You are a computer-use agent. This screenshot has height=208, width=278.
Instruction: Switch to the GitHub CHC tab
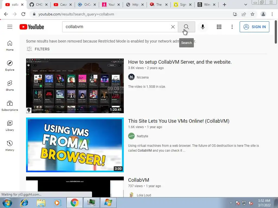(39, 5)
